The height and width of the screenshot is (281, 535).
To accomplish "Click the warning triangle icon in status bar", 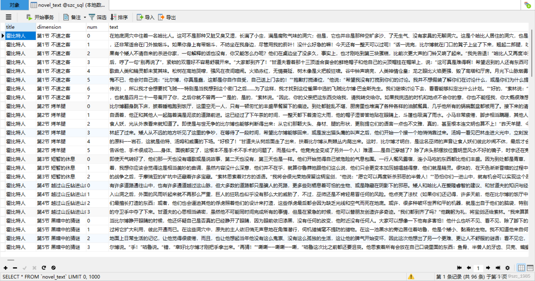I will (411, 277).
